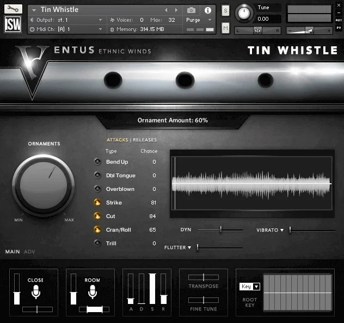Open the snapshot camera view
This screenshot has height=323, width=344.
click(x=191, y=10)
